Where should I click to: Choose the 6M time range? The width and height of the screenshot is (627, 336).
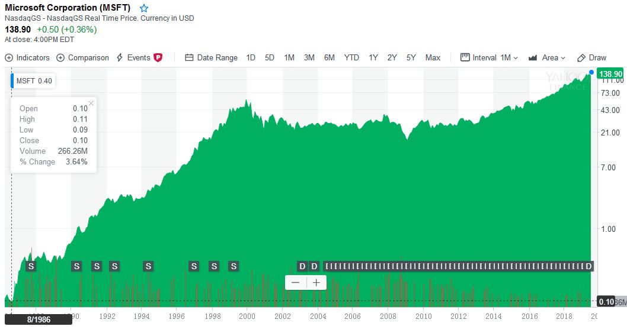(329, 58)
